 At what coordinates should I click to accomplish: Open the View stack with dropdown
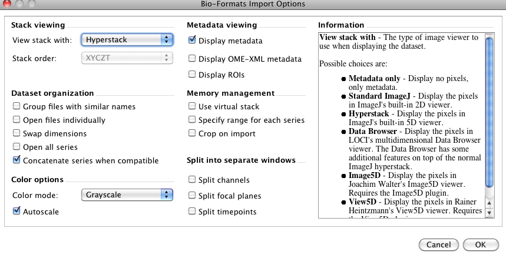[126, 40]
